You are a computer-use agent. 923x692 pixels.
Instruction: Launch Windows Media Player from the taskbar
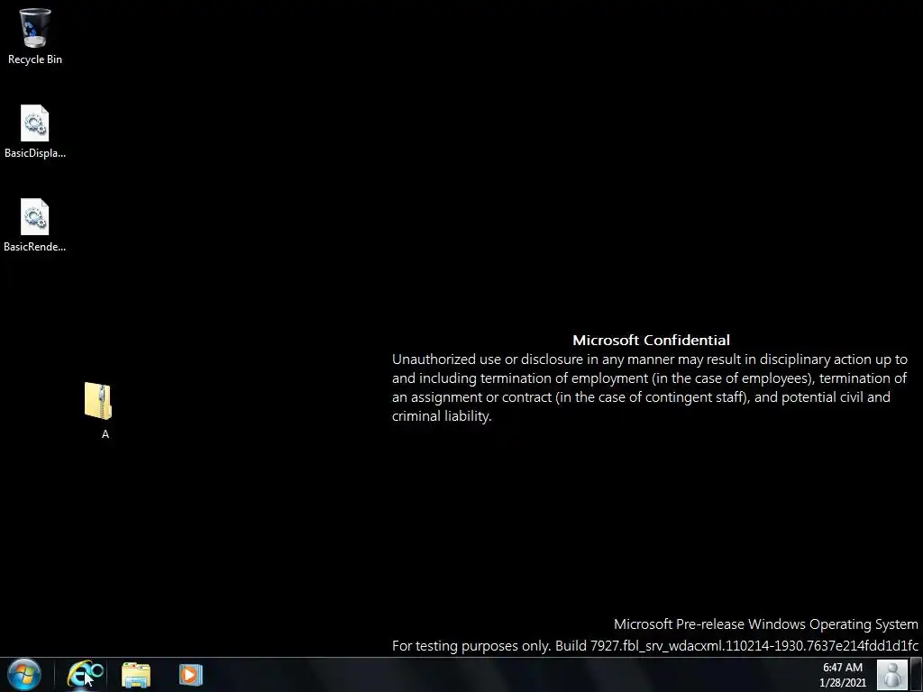tap(191, 675)
